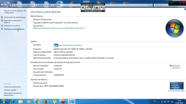Open Windows Update link
The width and height of the screenshot is (186, 104).
pyautogui.click(x=10, y=90)
